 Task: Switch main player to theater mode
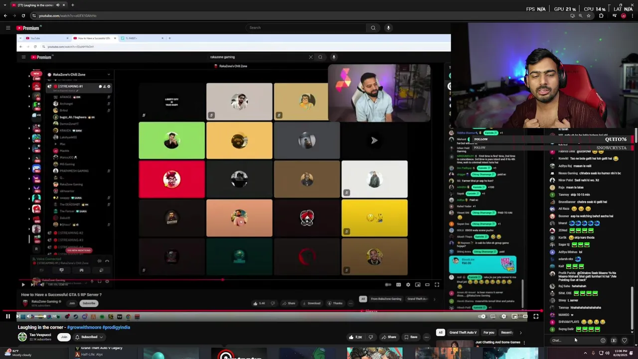coord(525,316)
